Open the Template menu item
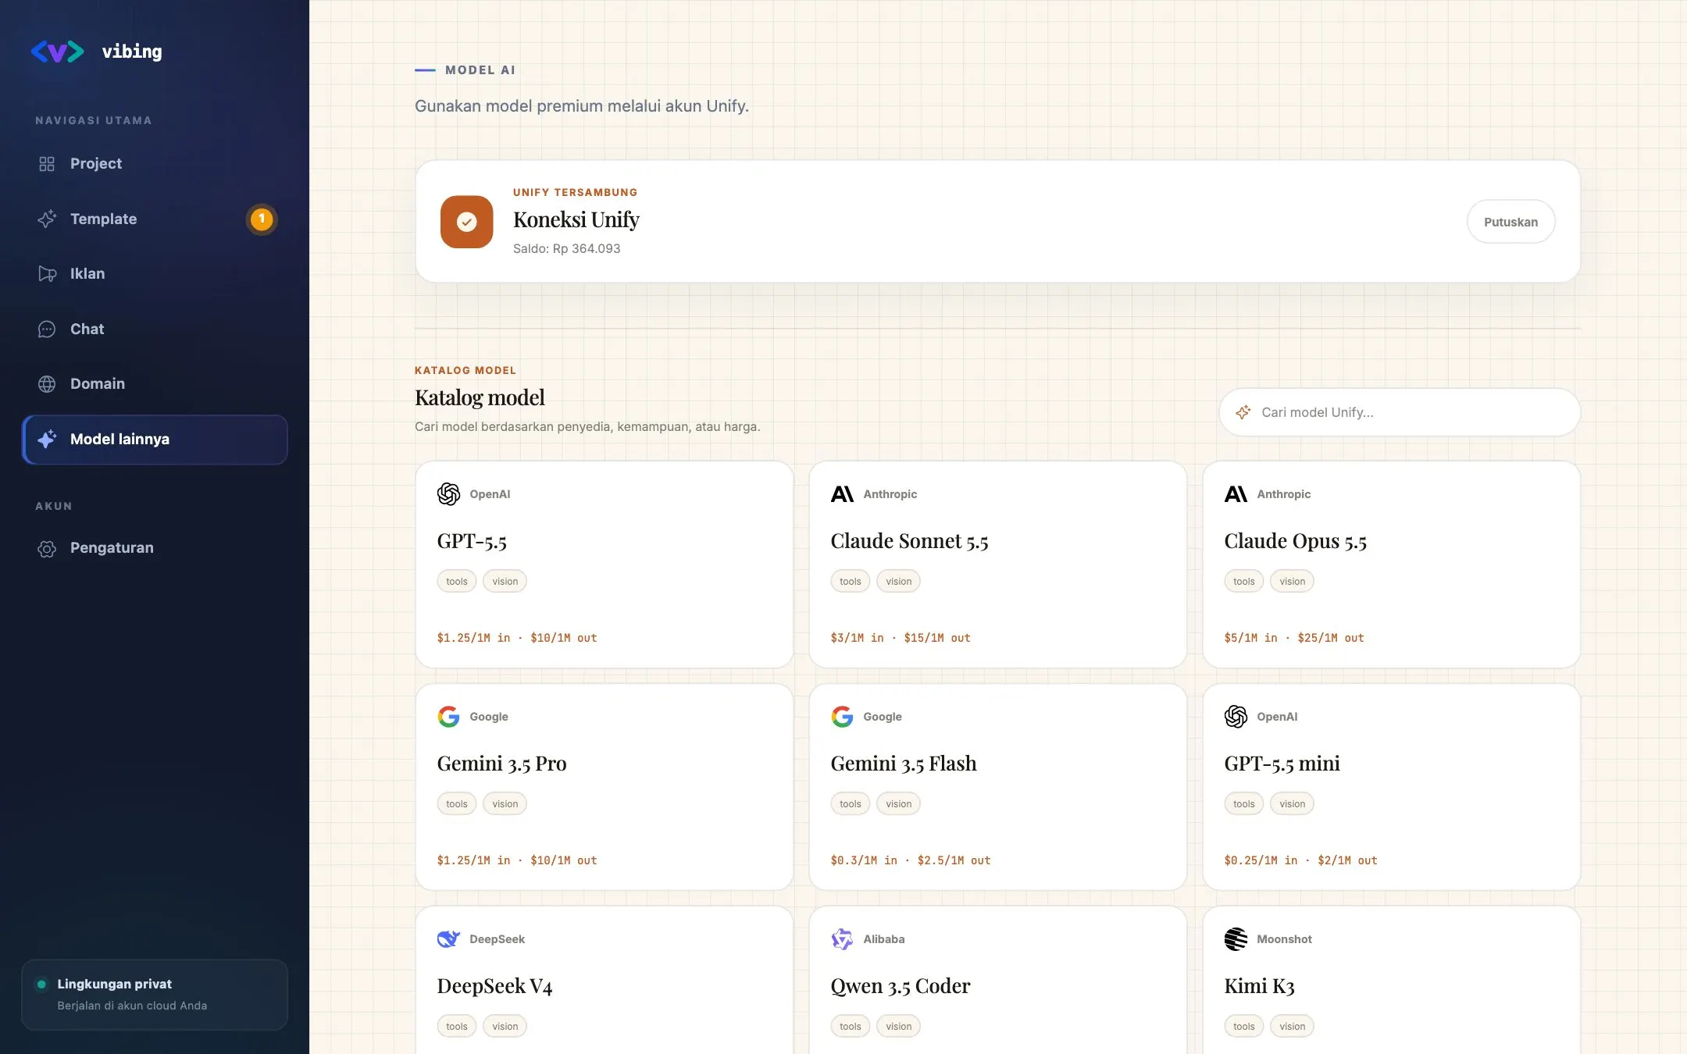This screenshot has width=1687, height=1054. (155, 219)
